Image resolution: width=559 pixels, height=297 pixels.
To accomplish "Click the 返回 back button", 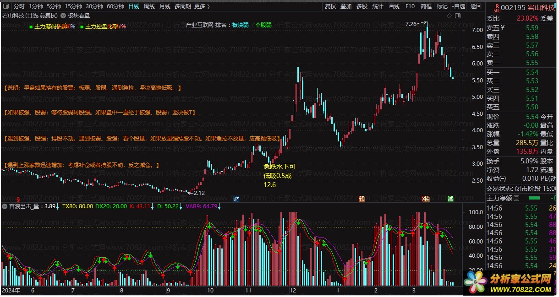I will [x=476, y=6].
